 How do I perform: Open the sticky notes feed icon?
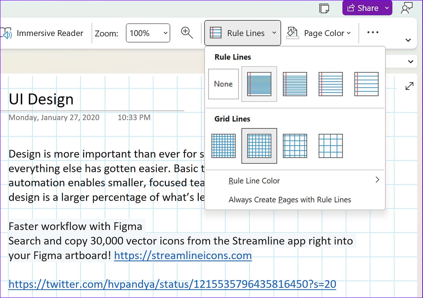coord(324,8)
